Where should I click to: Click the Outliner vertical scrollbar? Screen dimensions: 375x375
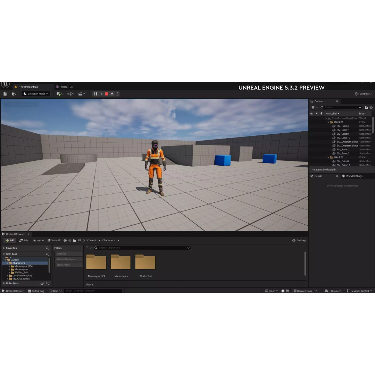tap(373, 125)
